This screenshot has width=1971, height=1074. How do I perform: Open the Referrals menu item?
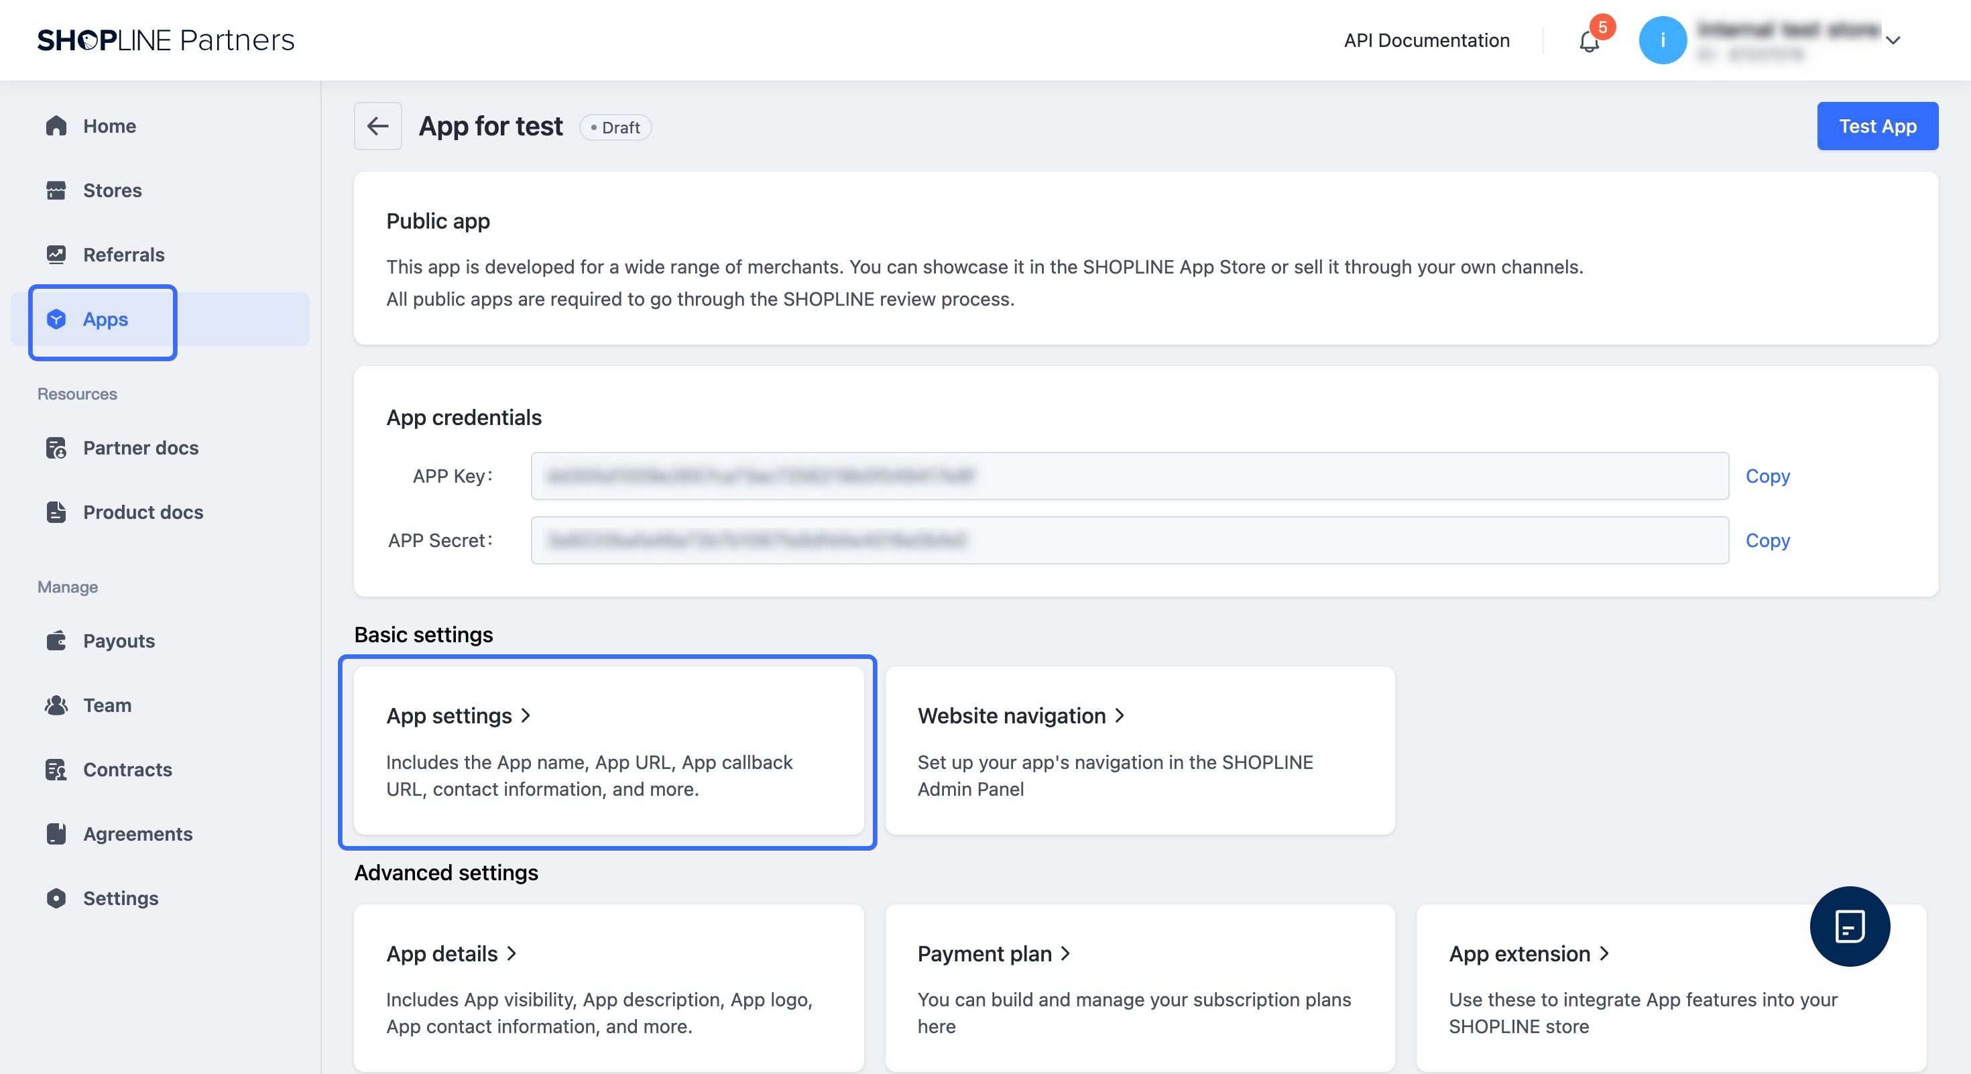(124, 254)
